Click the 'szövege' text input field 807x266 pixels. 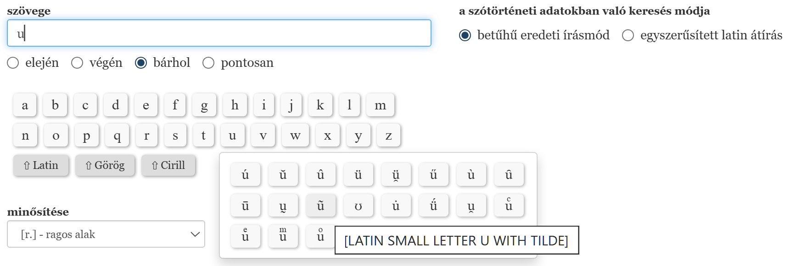coord(219,33)
